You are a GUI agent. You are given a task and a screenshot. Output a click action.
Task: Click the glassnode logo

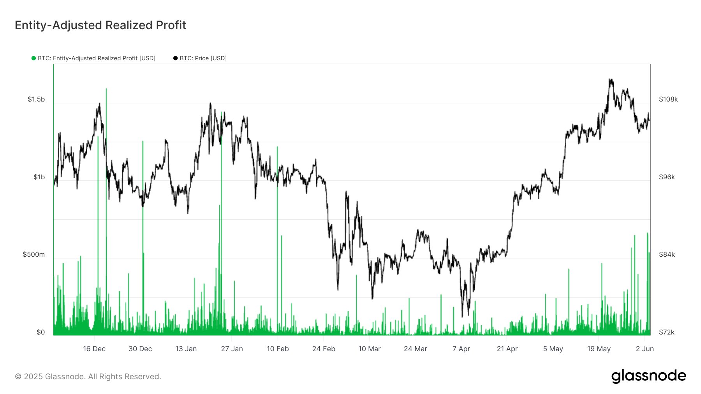(648, 376)
